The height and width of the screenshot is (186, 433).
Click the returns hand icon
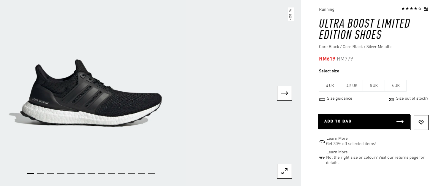[x=322, y=158]
